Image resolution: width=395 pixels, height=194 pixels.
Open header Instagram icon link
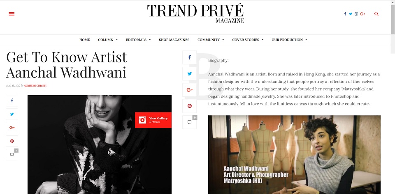click(356, 14)
